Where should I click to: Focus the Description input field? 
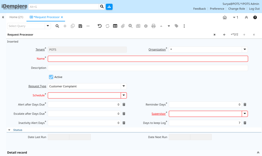(148, 68)
